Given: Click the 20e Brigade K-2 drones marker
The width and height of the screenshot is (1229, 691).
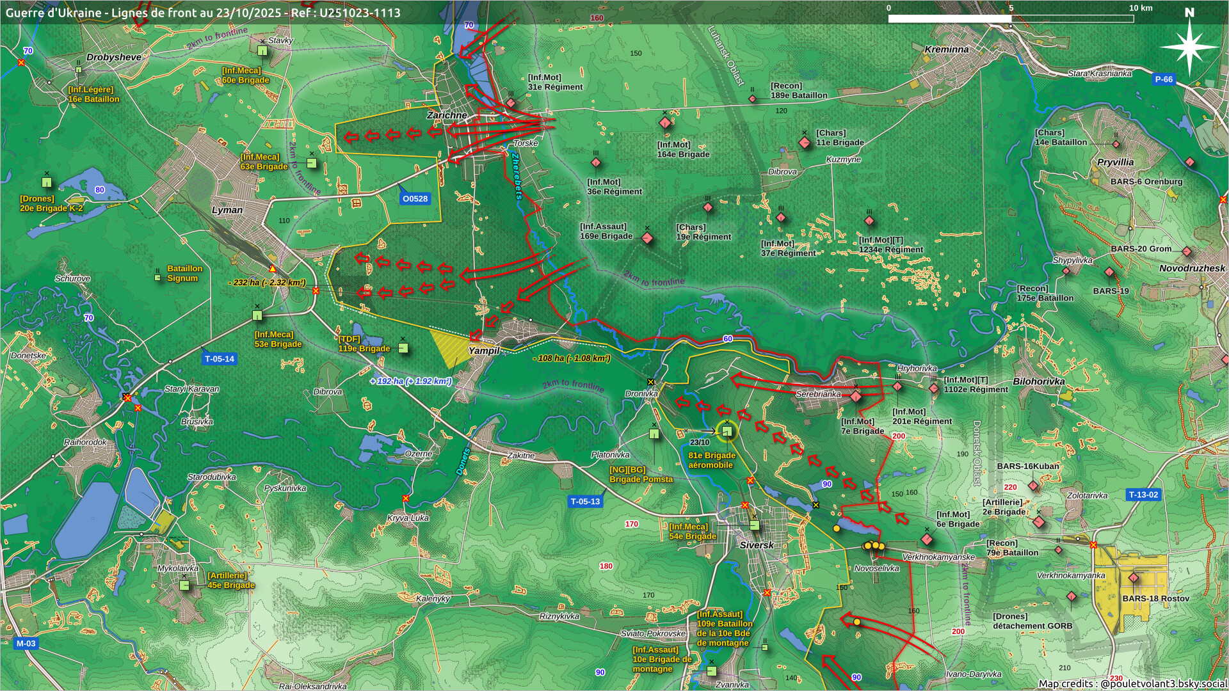Looking at the screenshot, I should tap(46, 182).
